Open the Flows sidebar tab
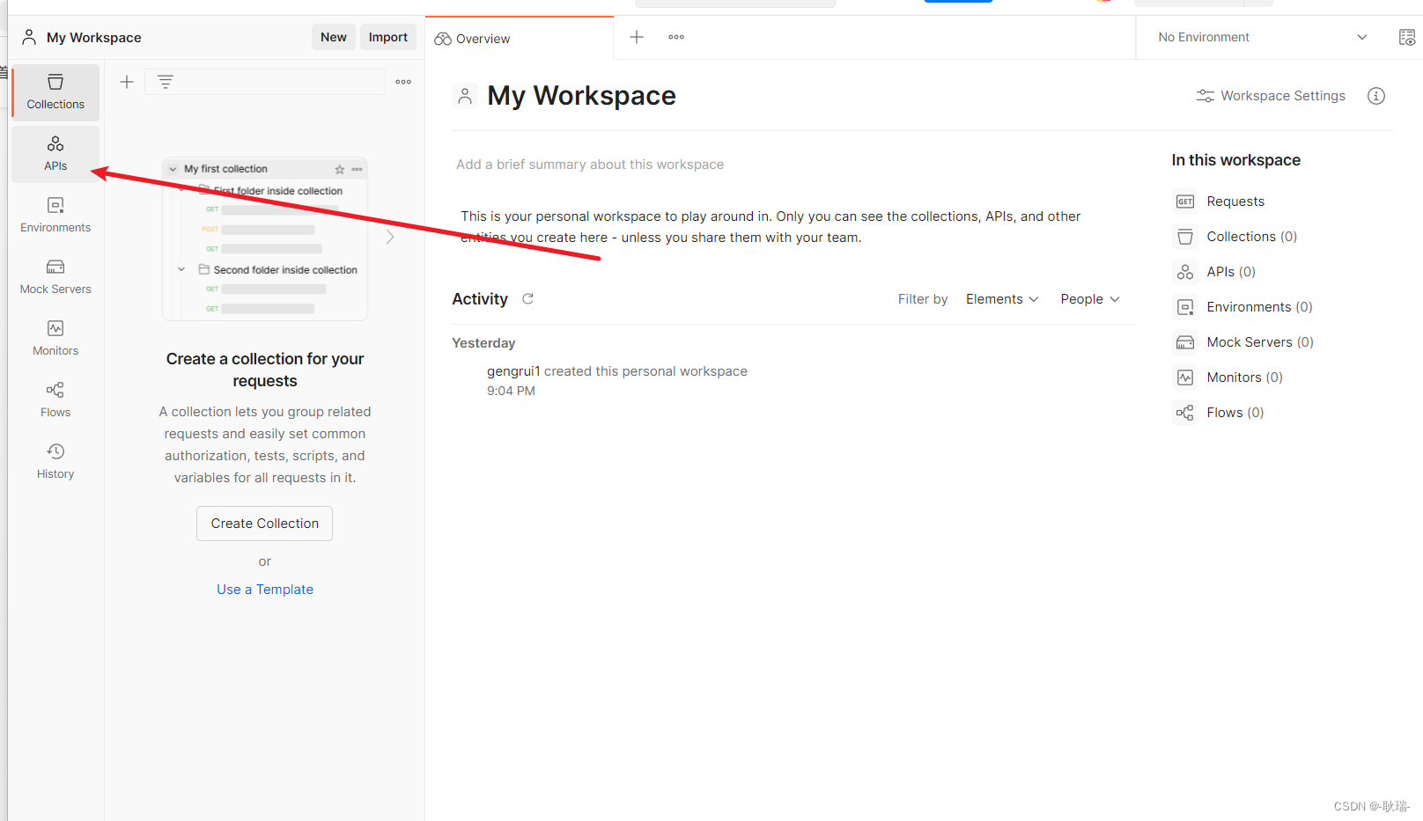Screen dimensions: 1423x821 tap(55, 400)
